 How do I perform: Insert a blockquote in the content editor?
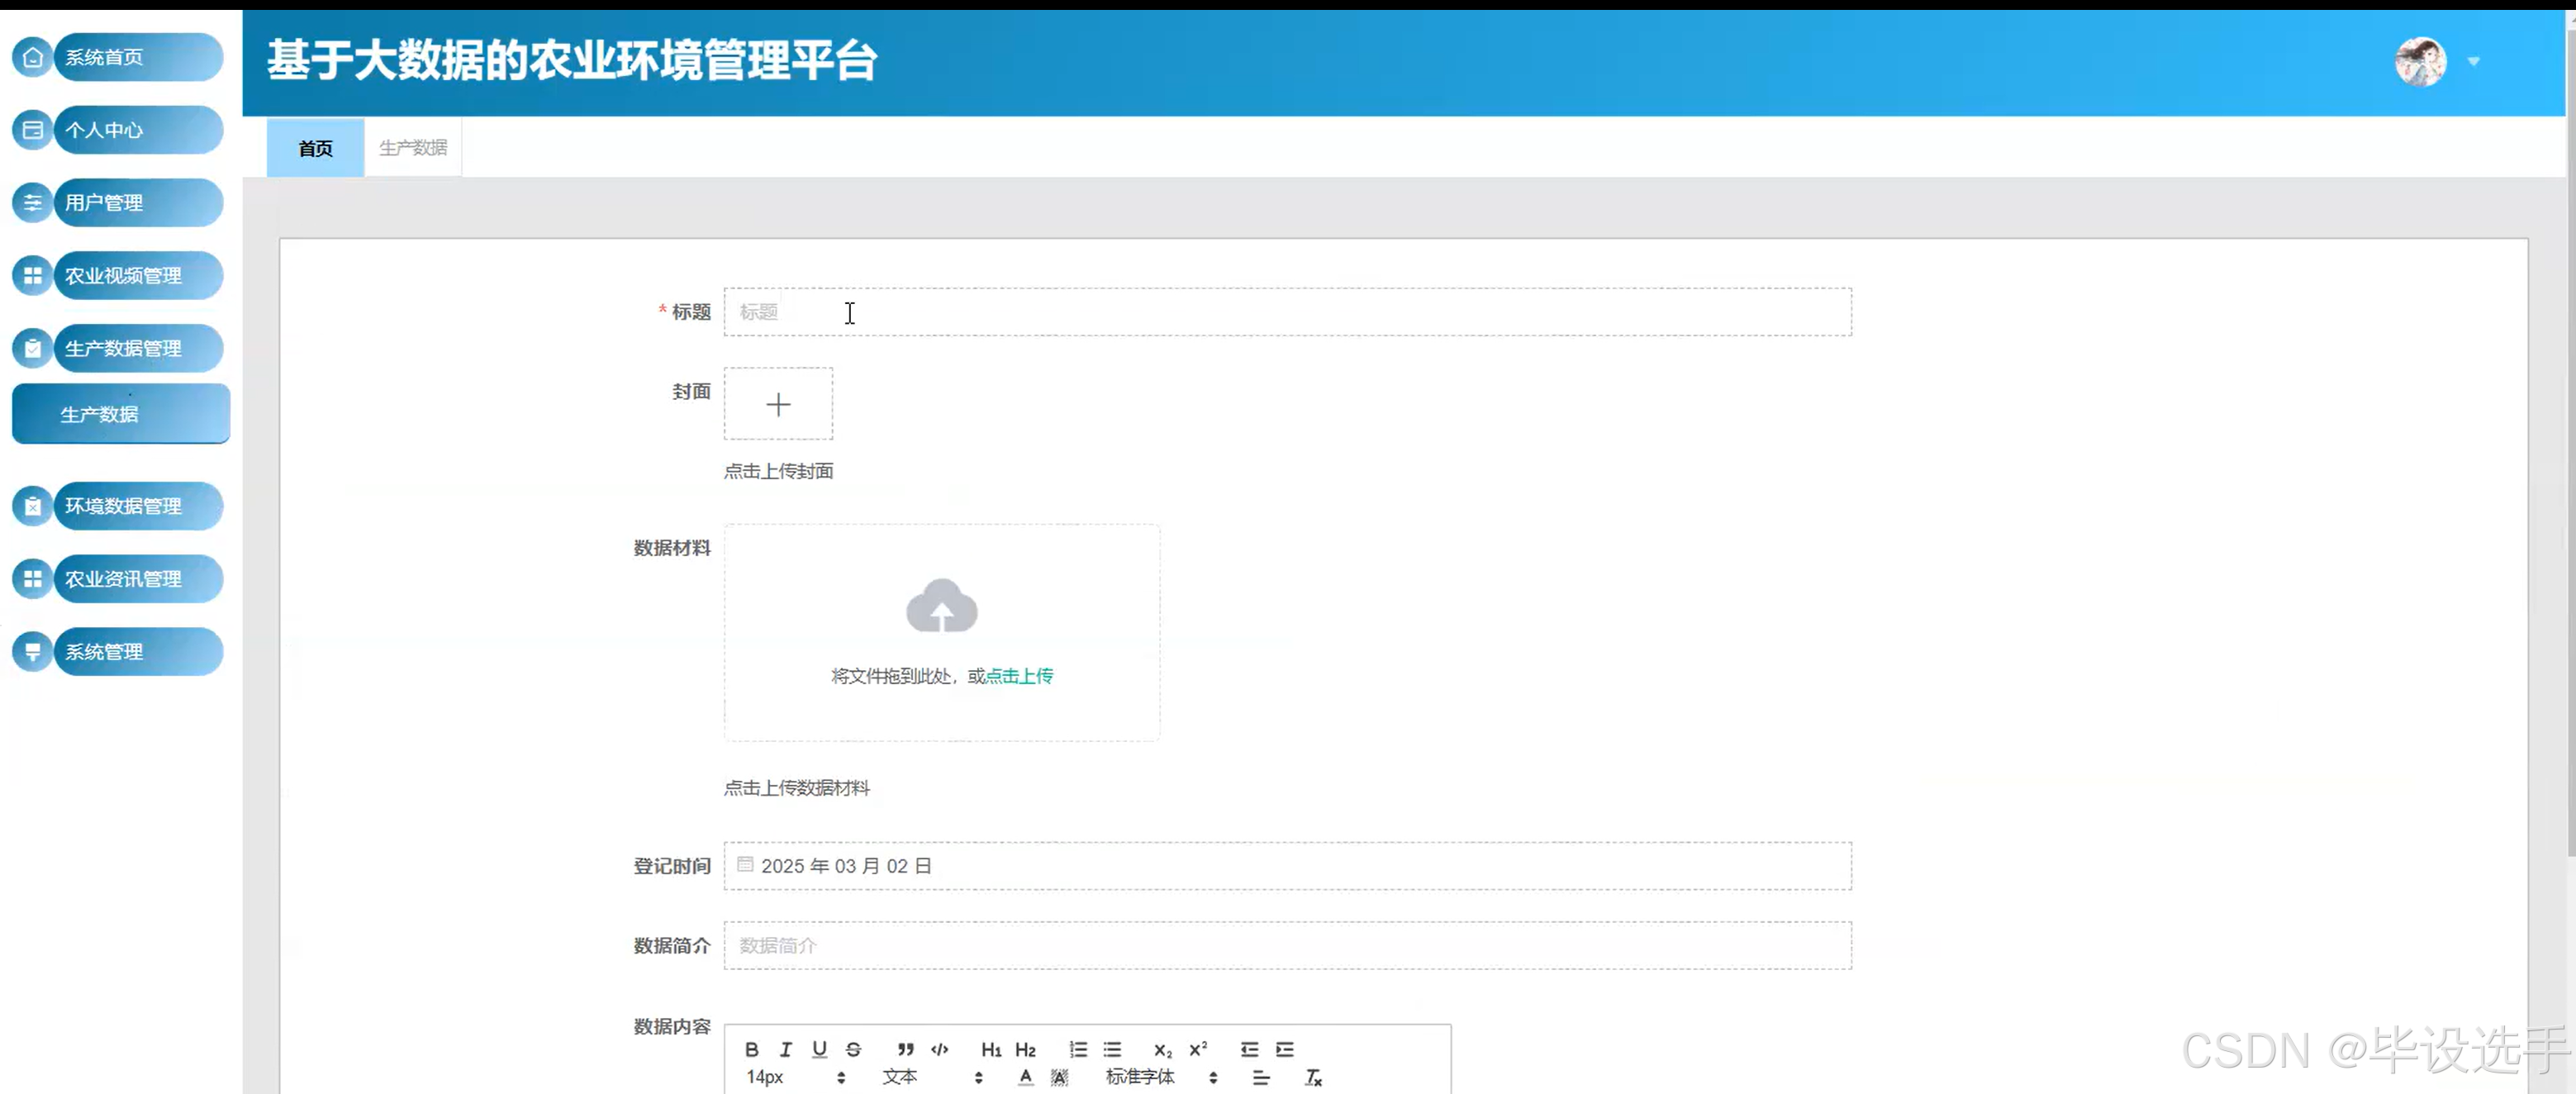pos(904,1049)
